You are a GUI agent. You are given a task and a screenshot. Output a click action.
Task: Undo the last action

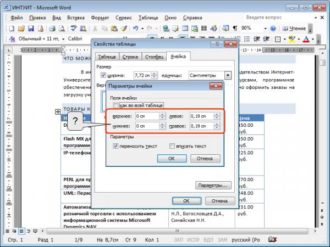tap(136, 29)
